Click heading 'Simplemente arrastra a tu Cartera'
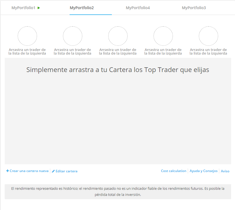 [x=118, y=70]
